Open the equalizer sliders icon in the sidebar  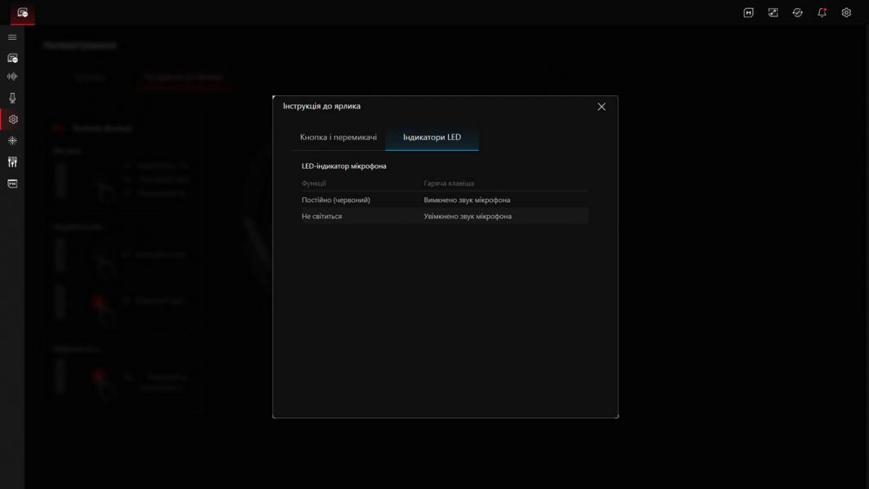tap(12, 161)
